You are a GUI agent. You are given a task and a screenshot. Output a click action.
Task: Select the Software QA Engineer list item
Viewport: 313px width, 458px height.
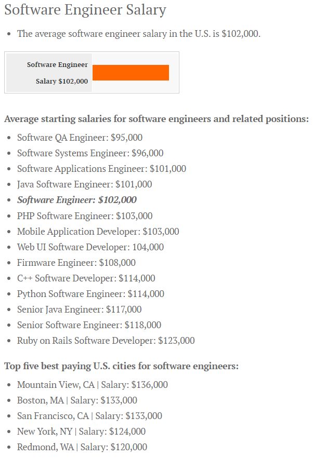(x=80, y=138)
